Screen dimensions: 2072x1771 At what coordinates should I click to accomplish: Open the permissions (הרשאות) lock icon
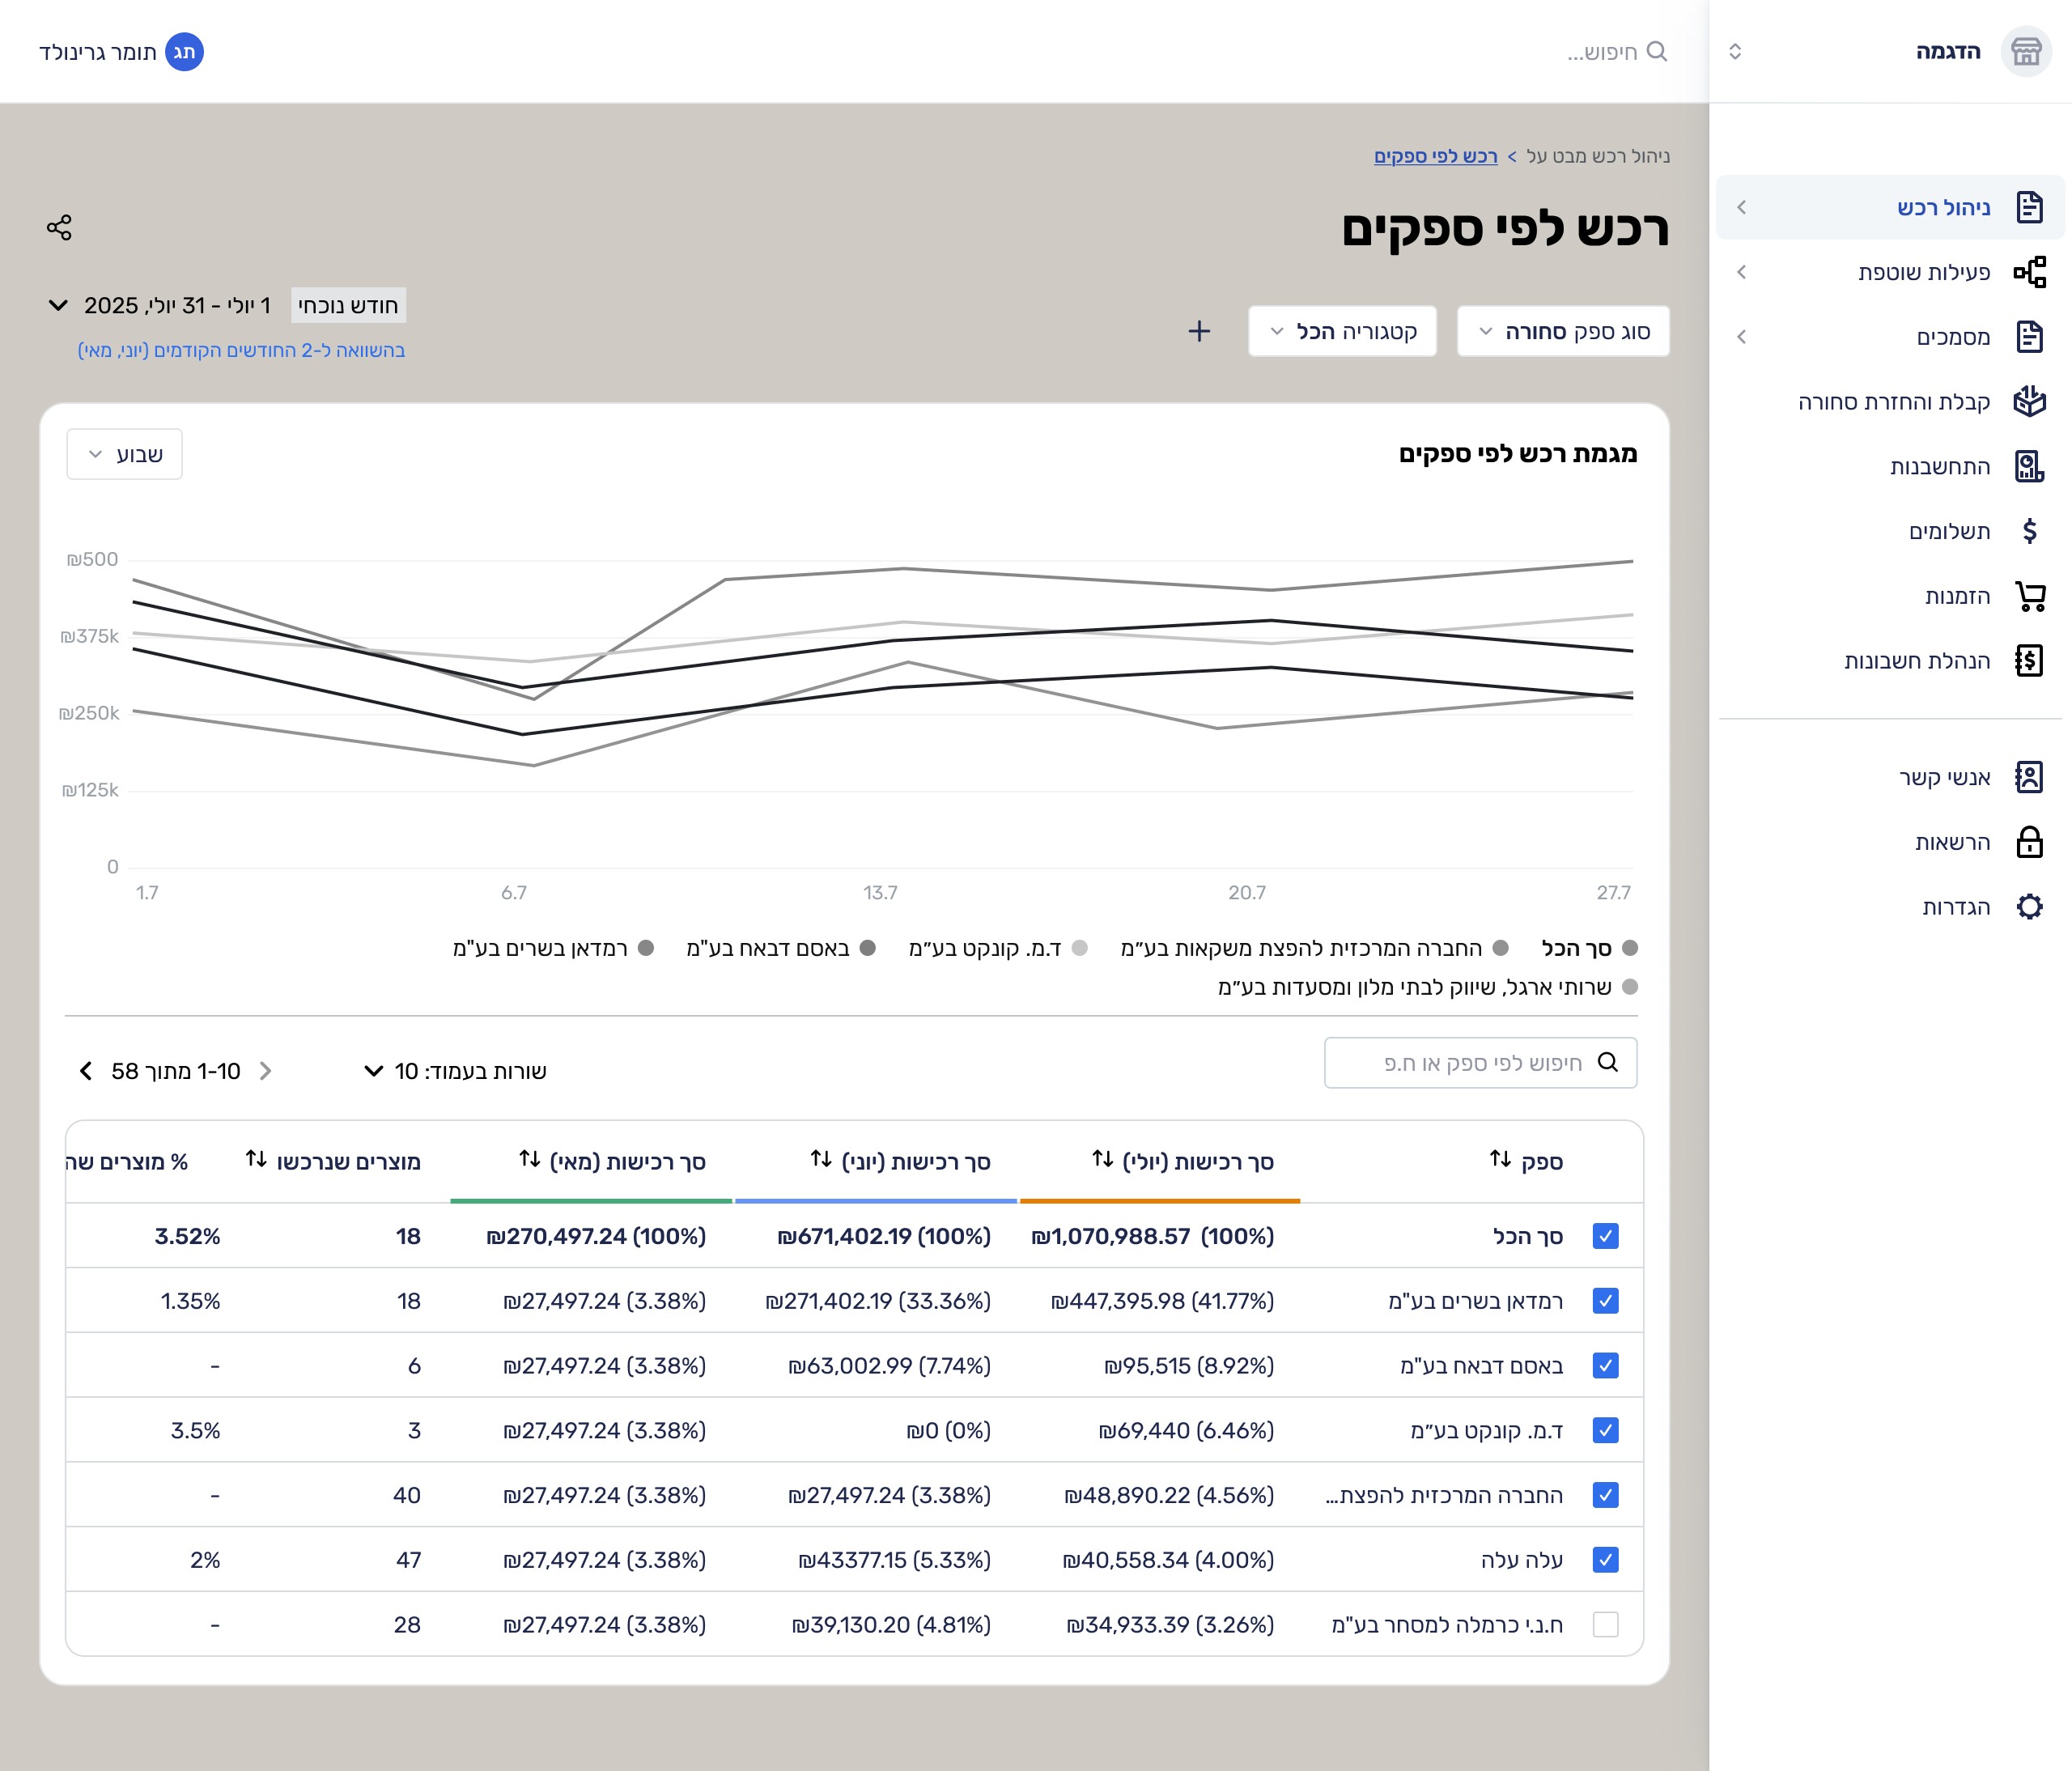[x=2029, y=842]
